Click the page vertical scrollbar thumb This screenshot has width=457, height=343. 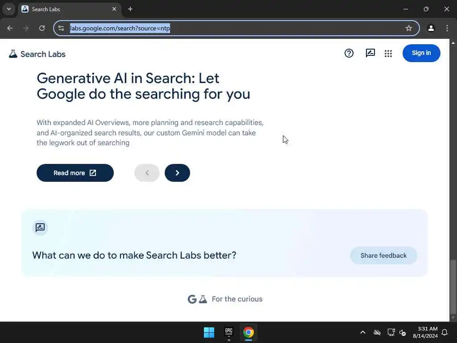[453, 286]
